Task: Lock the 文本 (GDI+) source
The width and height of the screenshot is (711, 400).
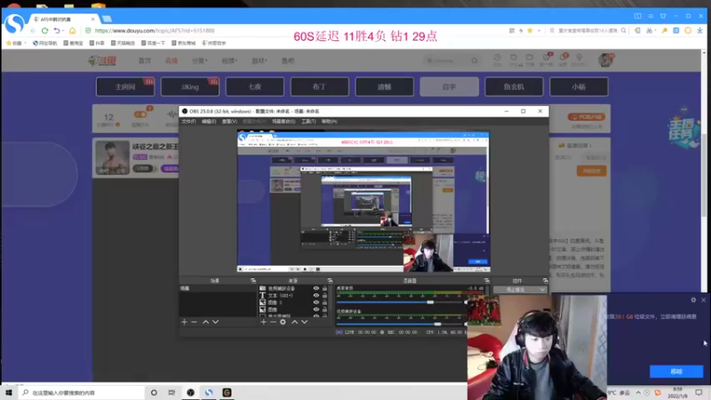Action: click(324, 295)
